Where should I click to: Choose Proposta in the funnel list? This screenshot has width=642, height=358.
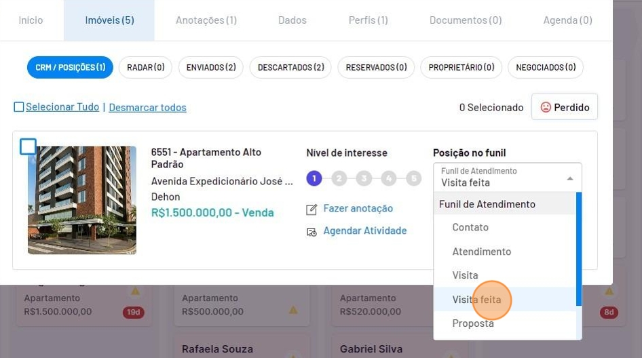pyautogui.click(x=473, y=323)
